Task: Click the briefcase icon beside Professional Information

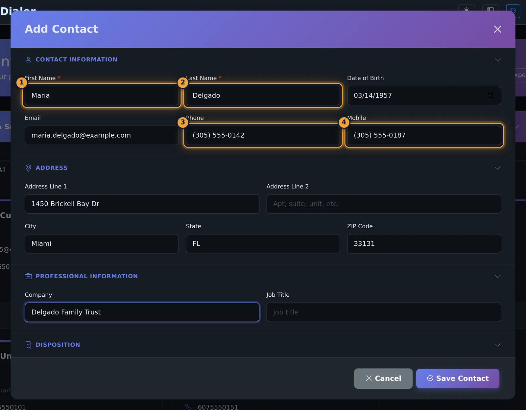Action: [x=28, y=276]
